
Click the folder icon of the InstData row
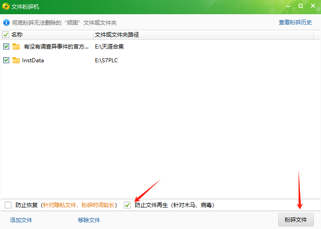pyautogui.click(x=16, y=60)
